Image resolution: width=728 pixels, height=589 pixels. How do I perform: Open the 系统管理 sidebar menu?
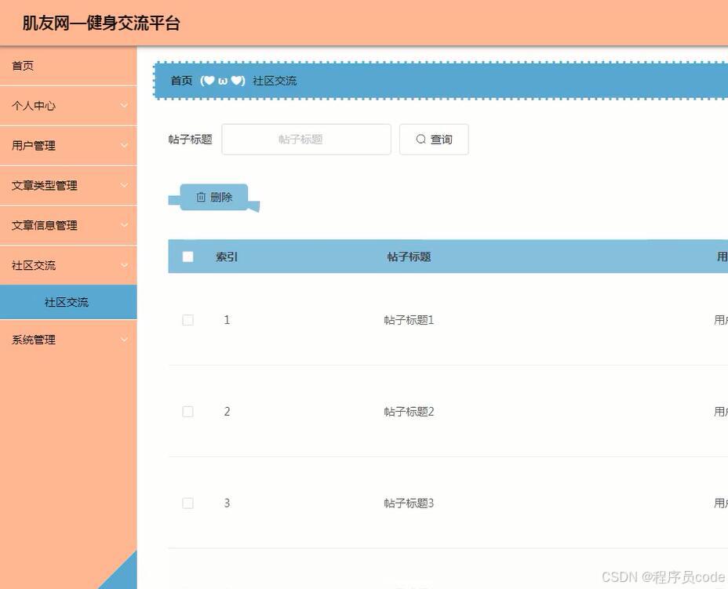coord(68,340)
